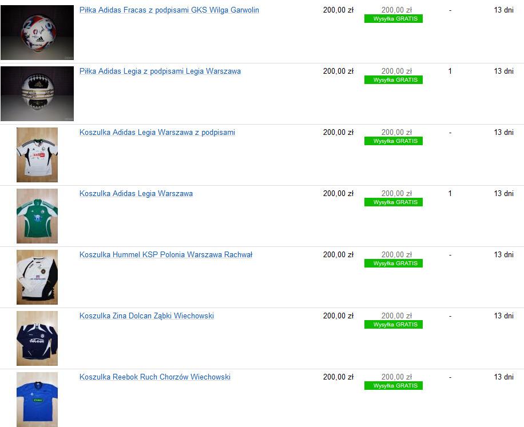Open the Hummel Polonia Warszawa jersey photo
524x427 pixels.
coord(37,277)
